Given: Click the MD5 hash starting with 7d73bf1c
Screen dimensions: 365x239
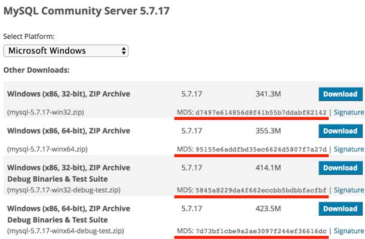Looking at the screenshot, I should point(260,231).
